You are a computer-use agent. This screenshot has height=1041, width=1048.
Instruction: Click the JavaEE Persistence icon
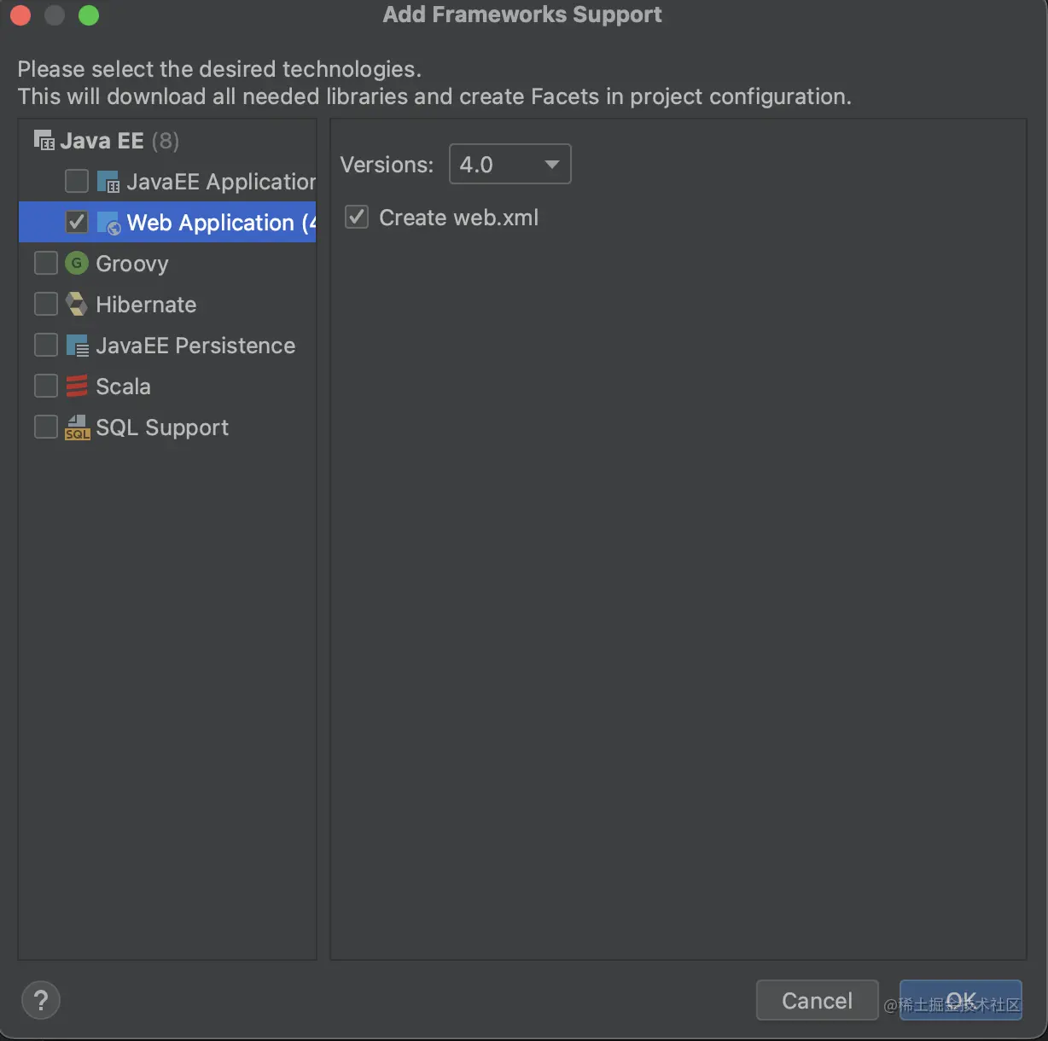click(x=77, y=346)
